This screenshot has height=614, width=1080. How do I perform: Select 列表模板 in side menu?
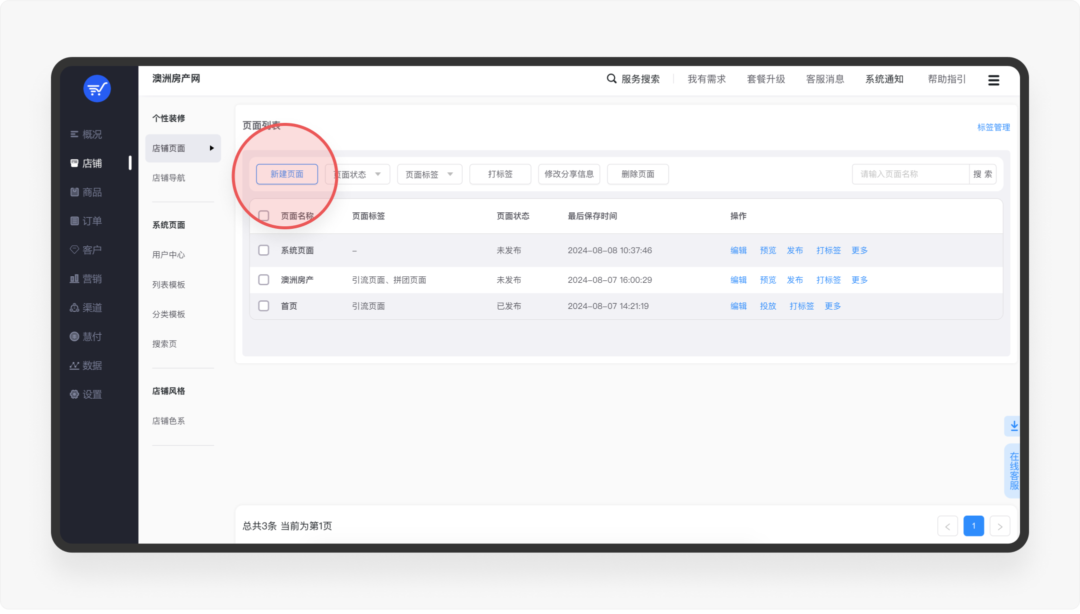[x=168, y=285]
